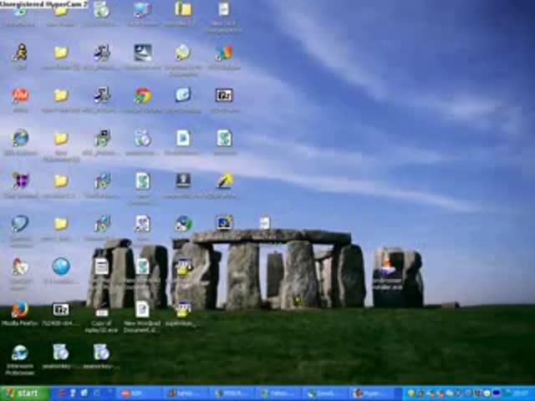Select the red Adobe Reader desktop icon
535x401 pixels.
pos(19,95)
